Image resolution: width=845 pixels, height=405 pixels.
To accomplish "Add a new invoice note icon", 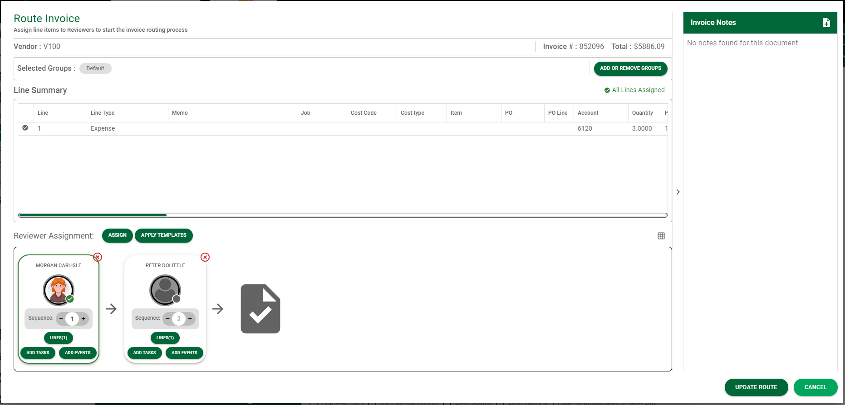I will point(826,23).
